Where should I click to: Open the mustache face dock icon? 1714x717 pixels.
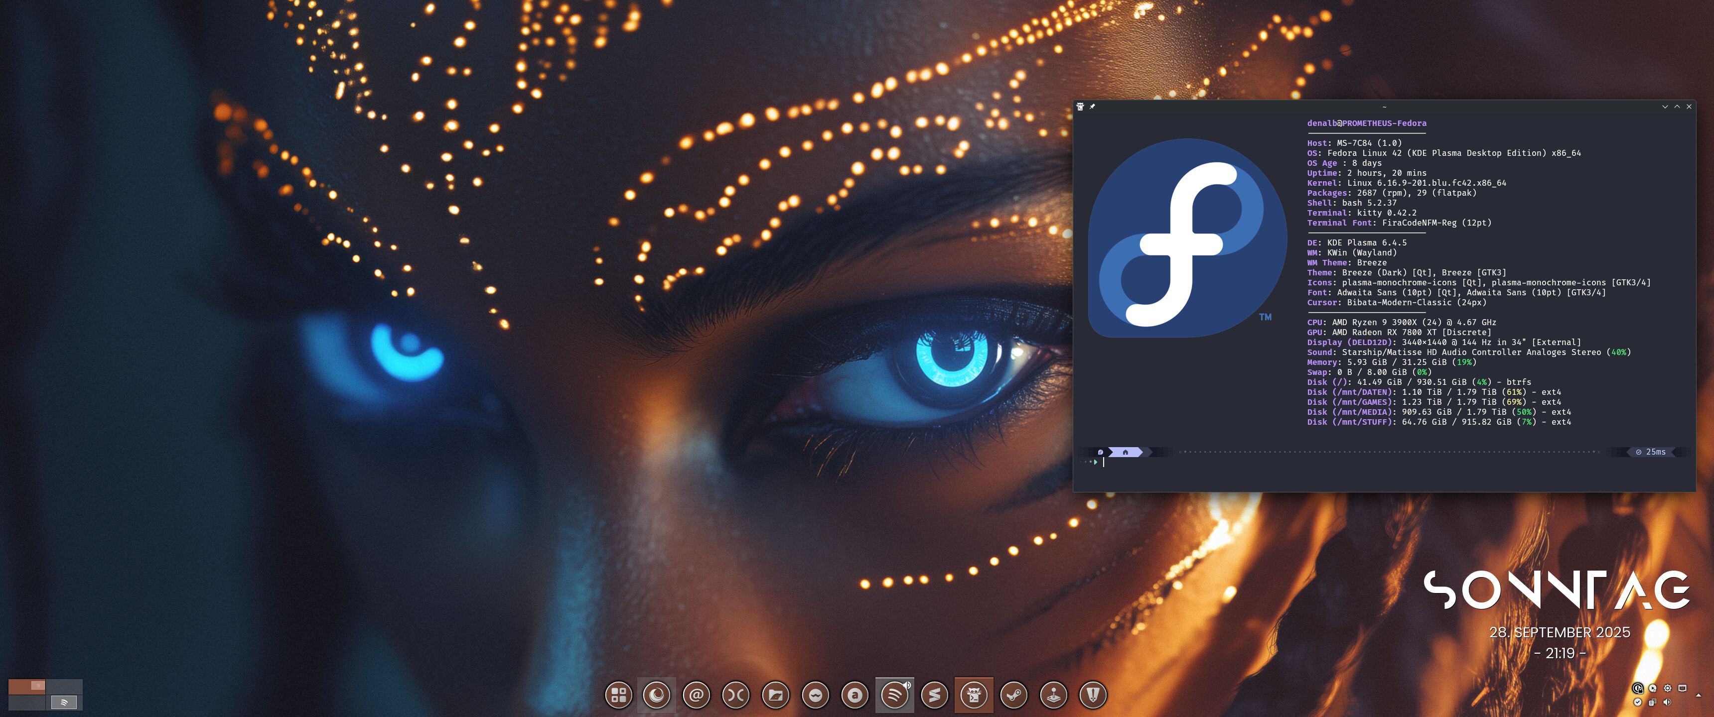coord(815,695)
